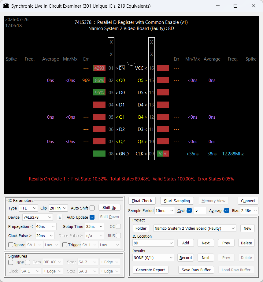The height and width of the screenshot is (282, 263).
Task: Click the Generate Report button
Action: click(x=150, y=270)
